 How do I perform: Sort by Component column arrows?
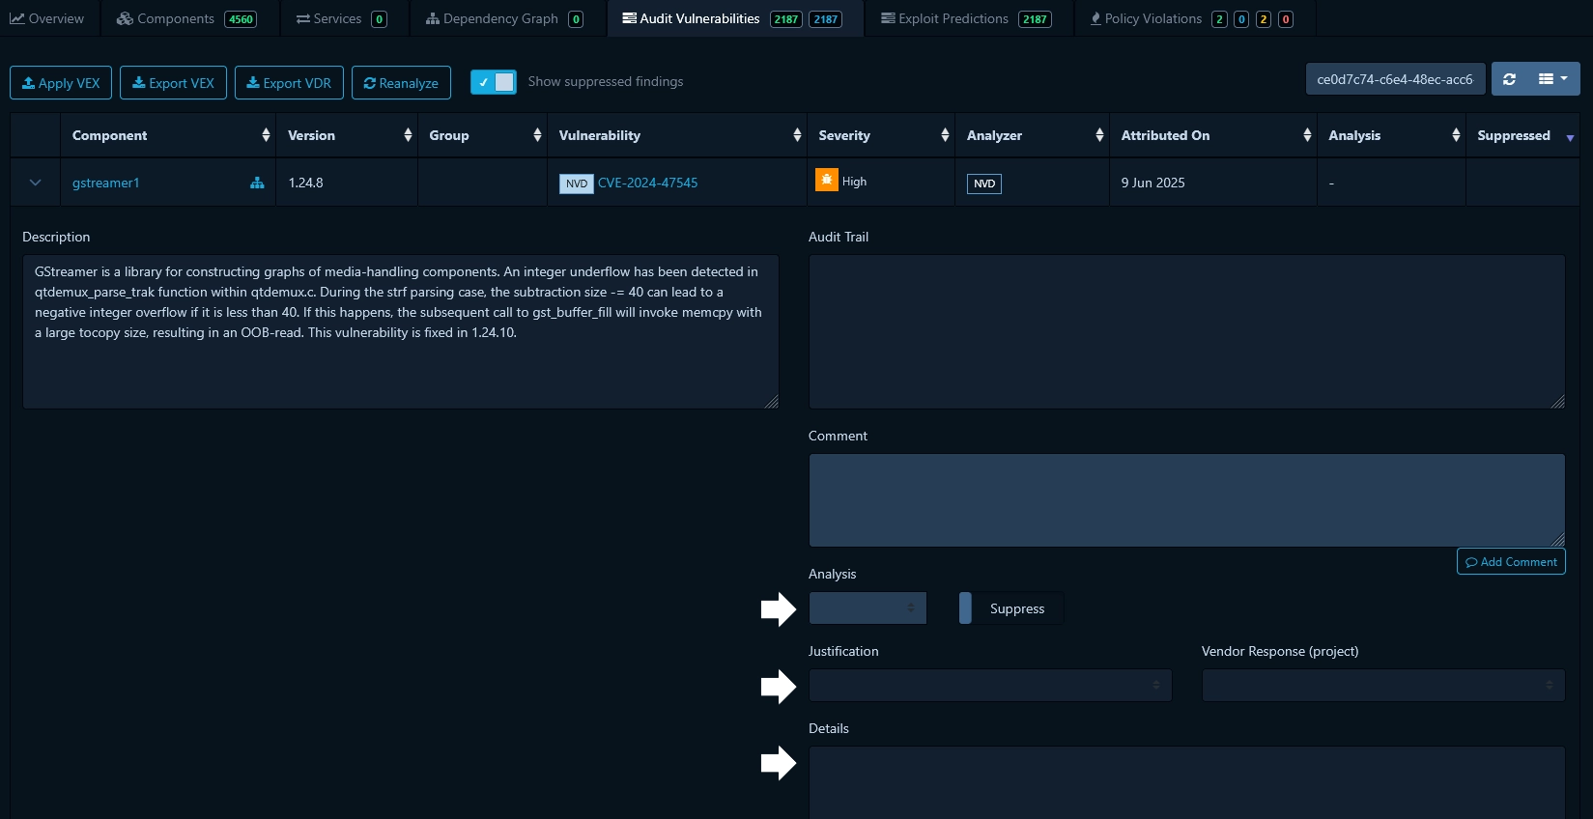point(266,135)
